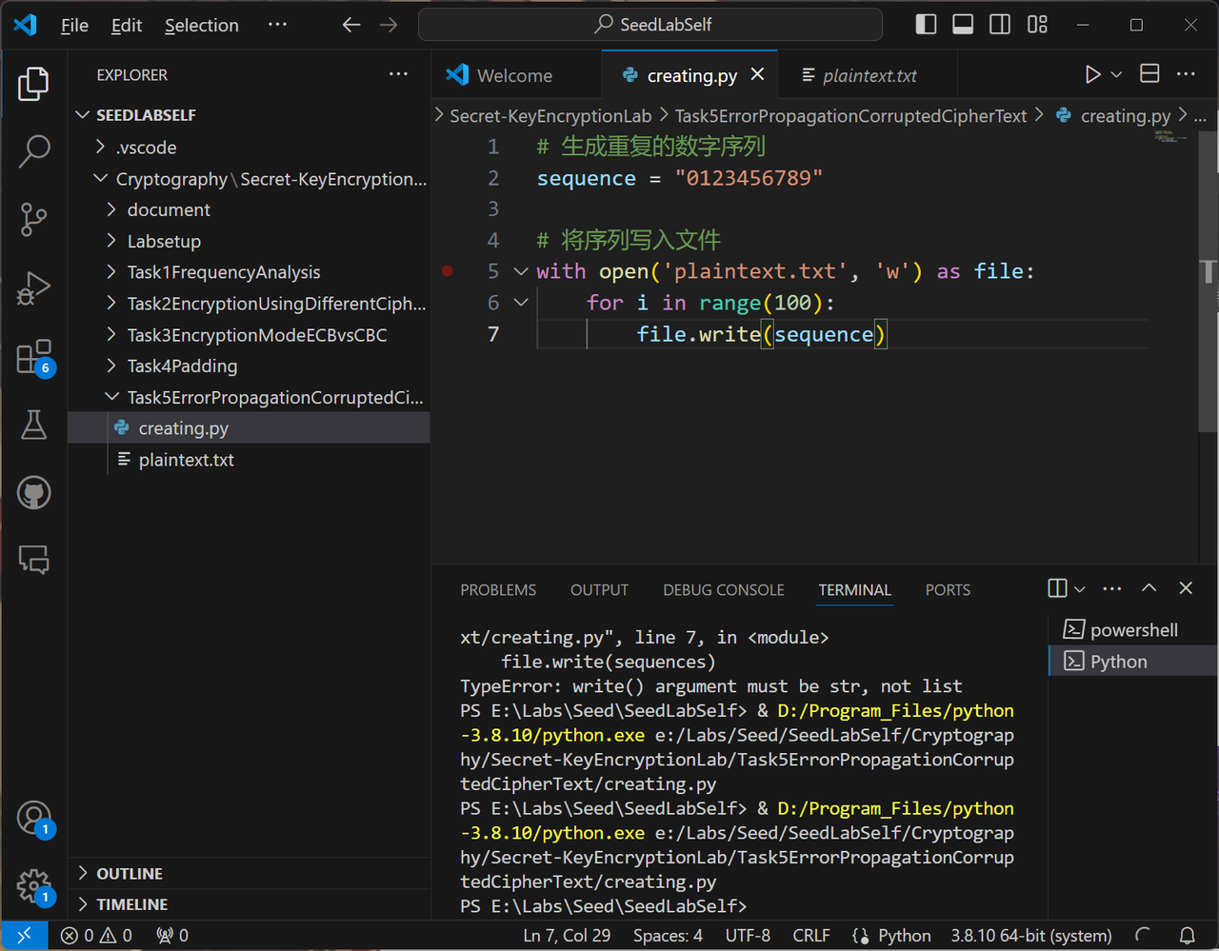The height and width of the screenshot is (951, 1219).
Task: Run Python file with play button
Action: pyautogui.click(x=1092, y=74)
